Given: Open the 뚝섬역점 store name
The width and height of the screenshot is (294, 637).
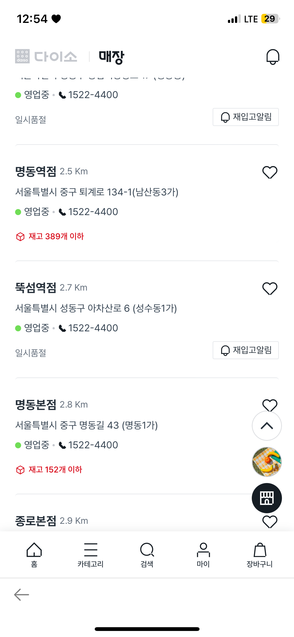Looking at the screenshot, I should (36, 288).
